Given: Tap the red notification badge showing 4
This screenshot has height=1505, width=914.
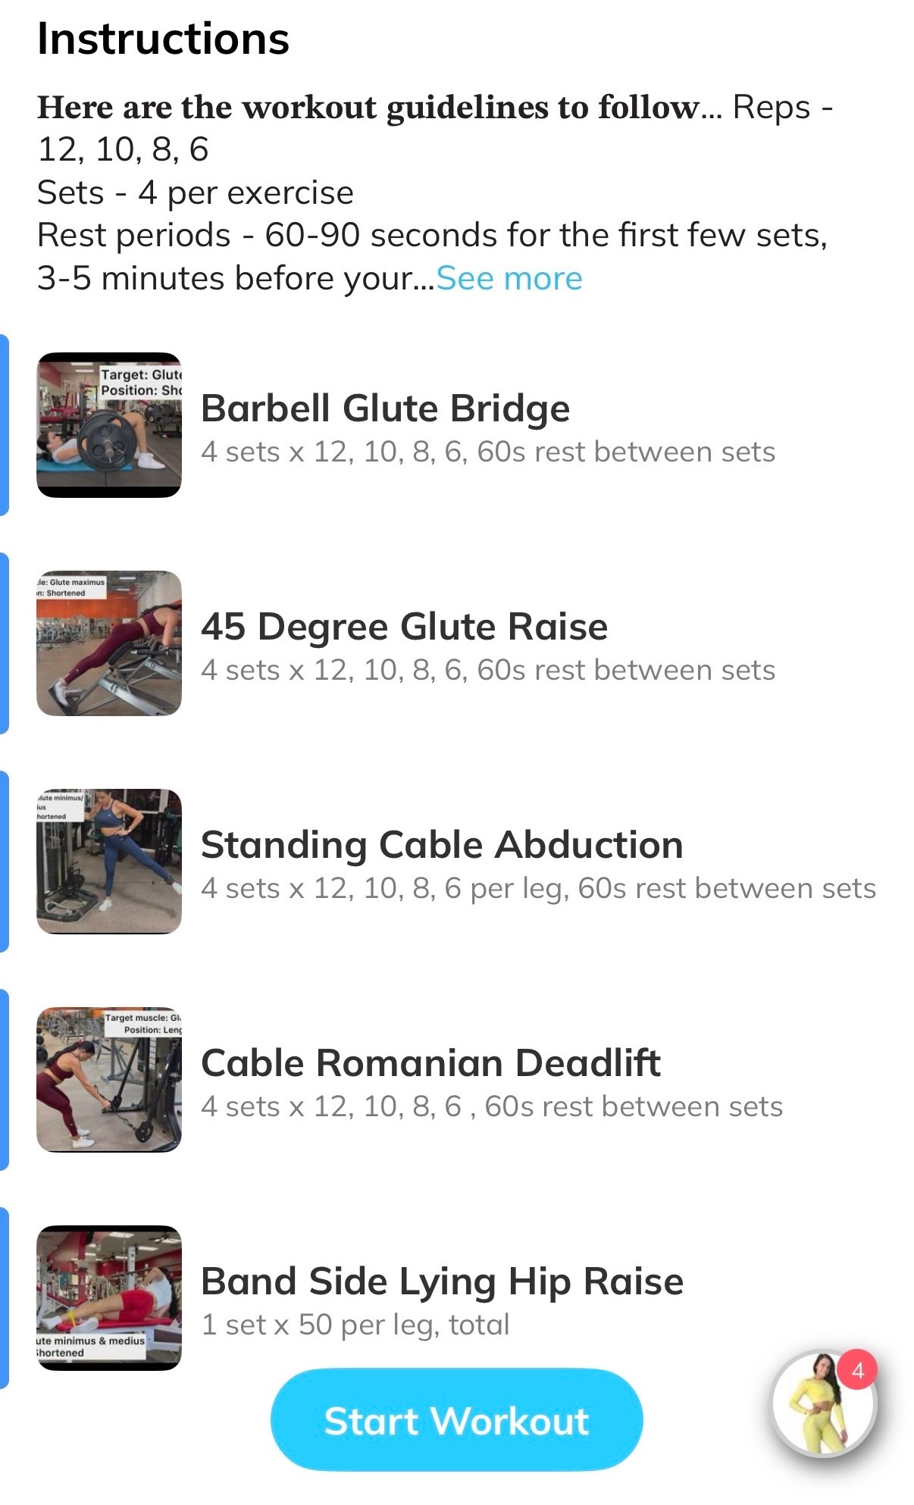Looking at the screenshot, I should point(857,1370).
